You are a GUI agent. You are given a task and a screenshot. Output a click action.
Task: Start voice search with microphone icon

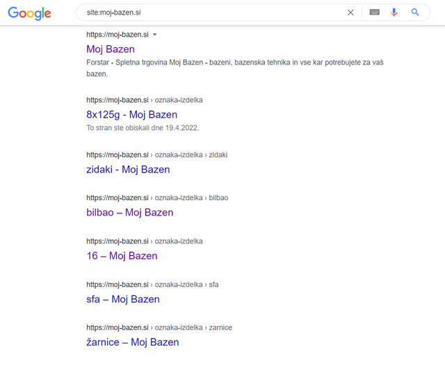pyautogui.click(x=394, y=13)
